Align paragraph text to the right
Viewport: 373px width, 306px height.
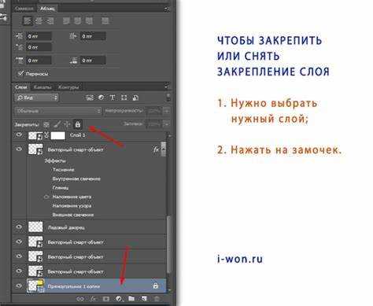50,20
